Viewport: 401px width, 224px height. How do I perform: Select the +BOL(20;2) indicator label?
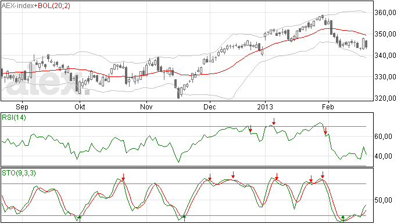point(52,6)
